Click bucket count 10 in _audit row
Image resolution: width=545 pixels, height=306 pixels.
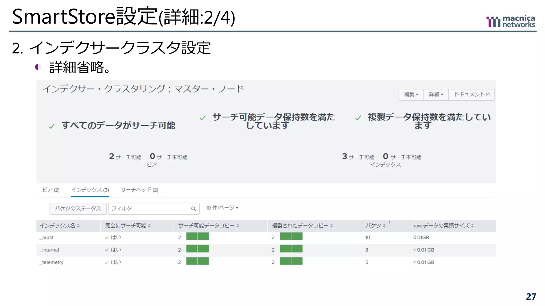point(368,237)
